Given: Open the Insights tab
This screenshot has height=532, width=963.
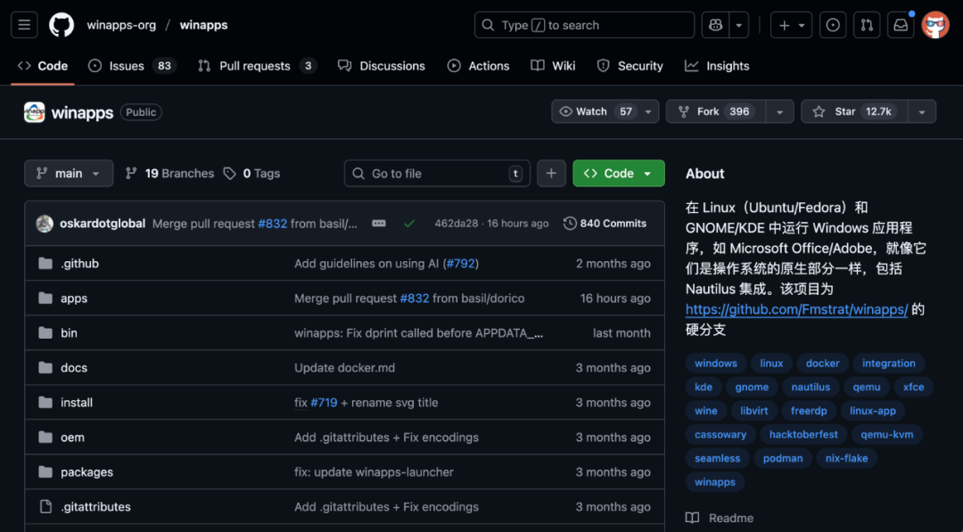Looking at the screenshot, I should tap(717, 66).
